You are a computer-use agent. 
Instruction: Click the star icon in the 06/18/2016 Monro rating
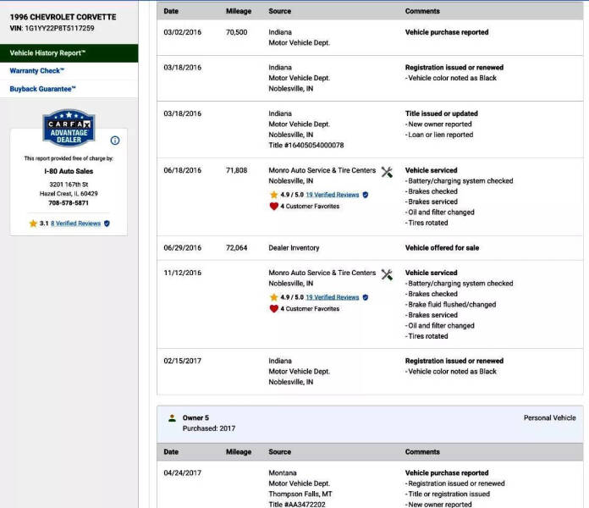click(x=273, y=195)
